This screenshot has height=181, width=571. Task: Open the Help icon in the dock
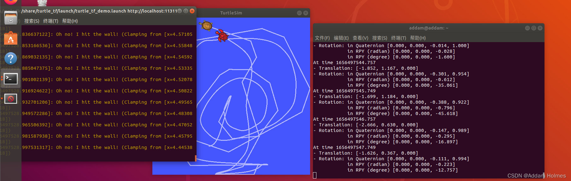point(10,58)
